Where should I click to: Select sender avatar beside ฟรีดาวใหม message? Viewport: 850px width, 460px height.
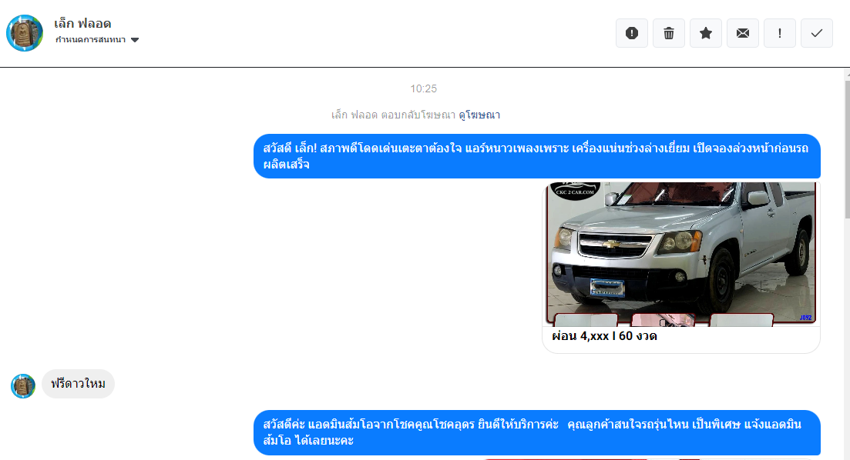pyautogui.click(x=23, y=386)
